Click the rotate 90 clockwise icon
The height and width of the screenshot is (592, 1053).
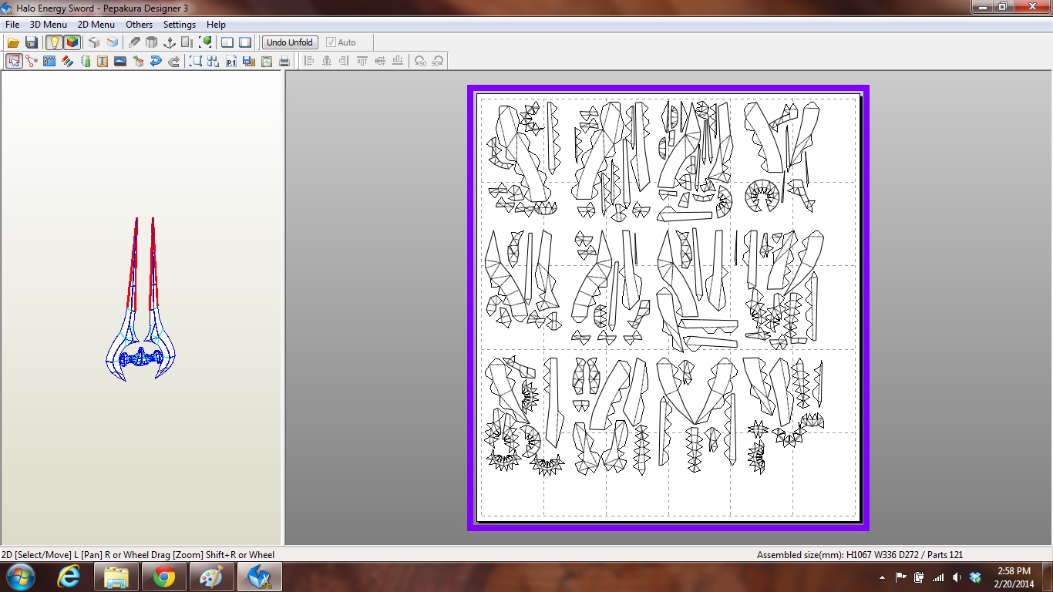(x=438, y=61)
